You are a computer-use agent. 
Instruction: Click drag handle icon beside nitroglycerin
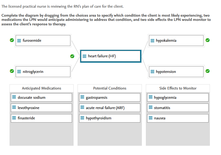(19, 72)
